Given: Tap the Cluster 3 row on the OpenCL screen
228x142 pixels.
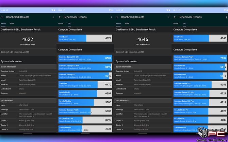Looking at the screenshot, I should click(28, 129).
